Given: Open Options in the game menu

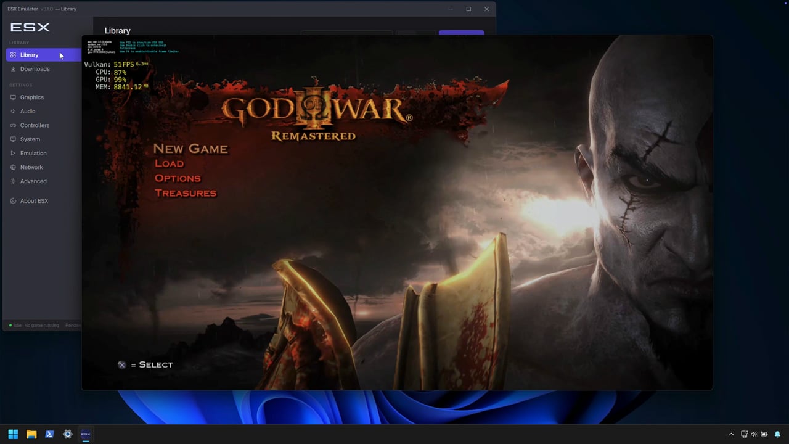Looking at the screenshot, I should pos(178,178).
